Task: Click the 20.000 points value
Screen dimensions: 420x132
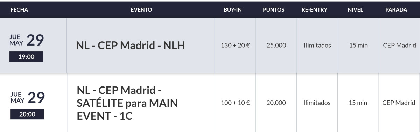Action: tap(276, 103)
